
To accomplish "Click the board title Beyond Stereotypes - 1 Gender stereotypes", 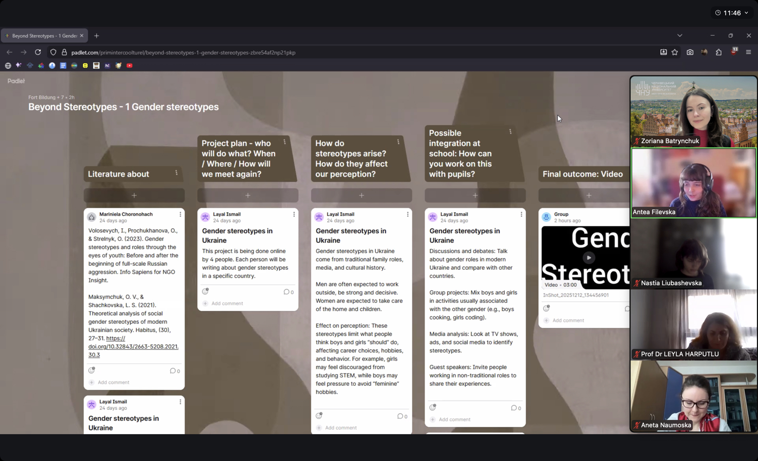I will click(123, 107).
